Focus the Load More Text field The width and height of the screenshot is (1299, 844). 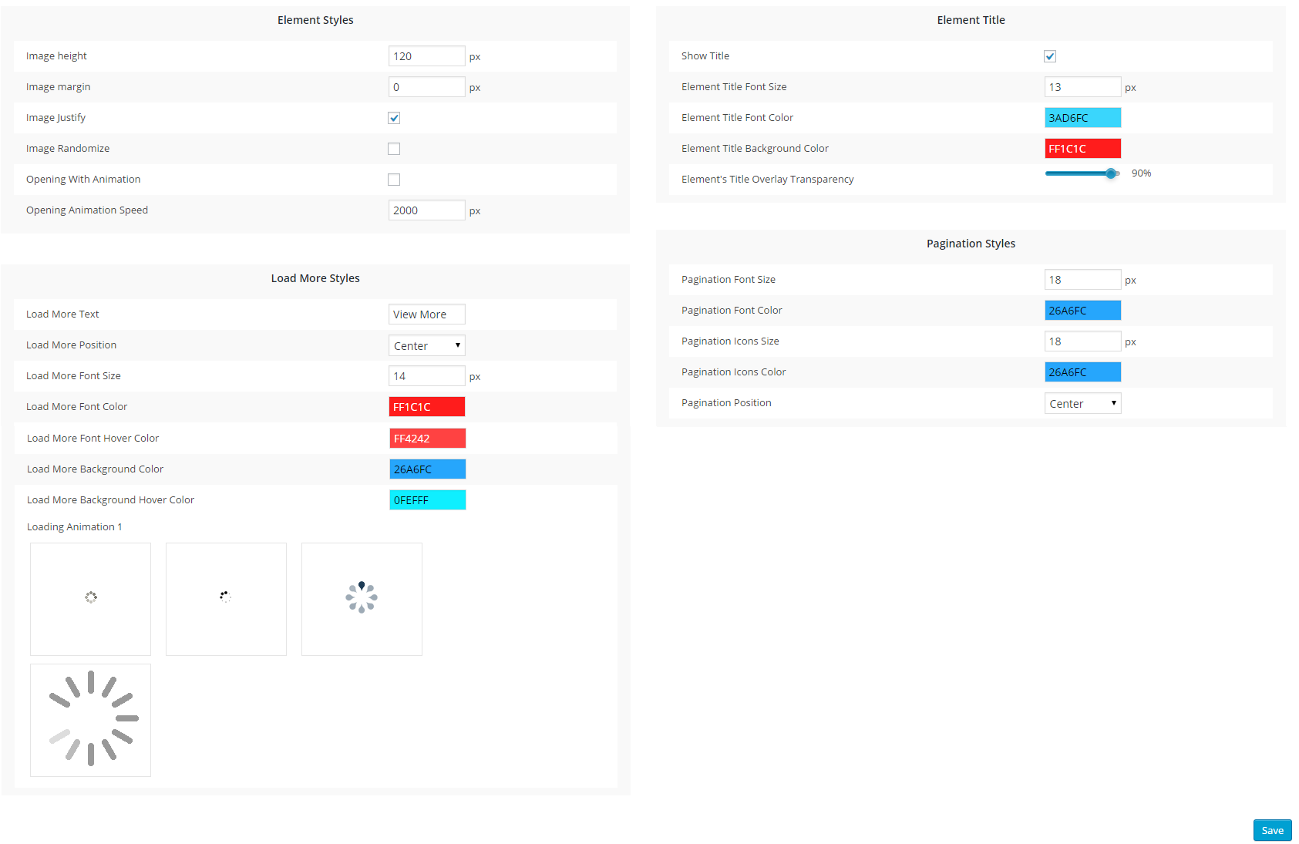coord(426,314)
